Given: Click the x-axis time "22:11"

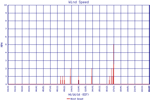Looking at the screenshot, I should (142, 88).
